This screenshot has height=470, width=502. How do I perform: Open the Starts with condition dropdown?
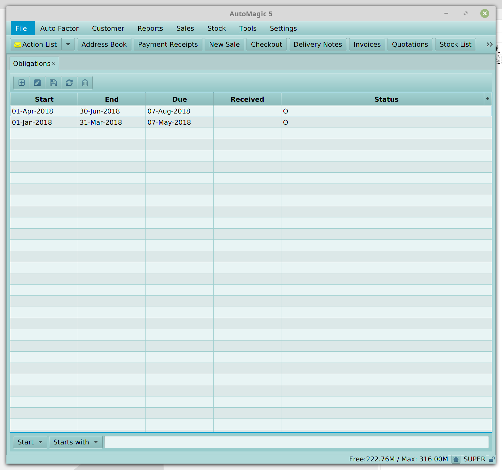[75, 442]
